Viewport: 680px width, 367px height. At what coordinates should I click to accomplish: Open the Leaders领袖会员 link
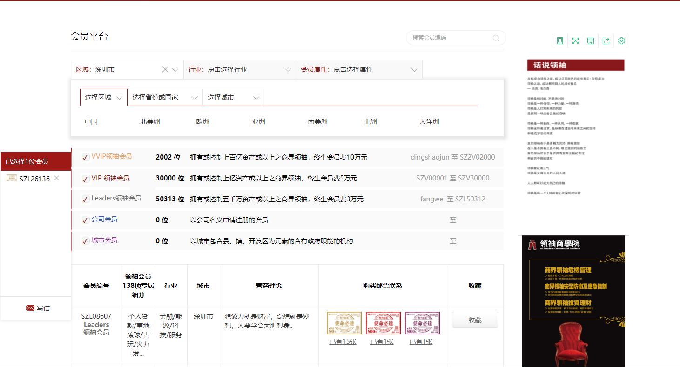click(116, 198)
